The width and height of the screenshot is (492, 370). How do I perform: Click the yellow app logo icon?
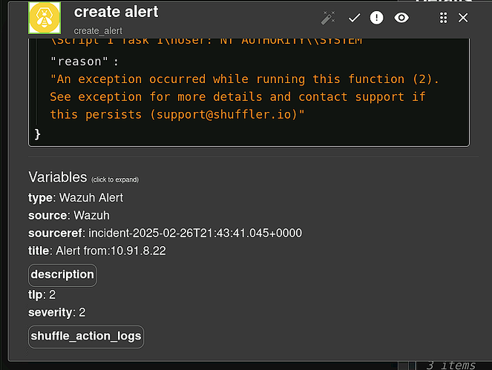click(45, 17)
